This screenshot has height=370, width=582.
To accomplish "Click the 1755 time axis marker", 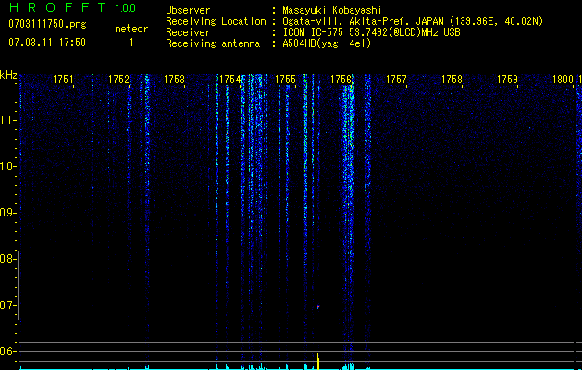I will [x=285, y=80].
